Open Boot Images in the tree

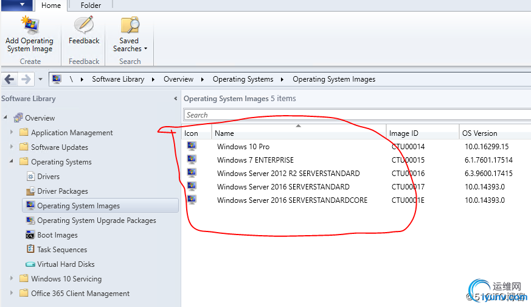(57, 235)
